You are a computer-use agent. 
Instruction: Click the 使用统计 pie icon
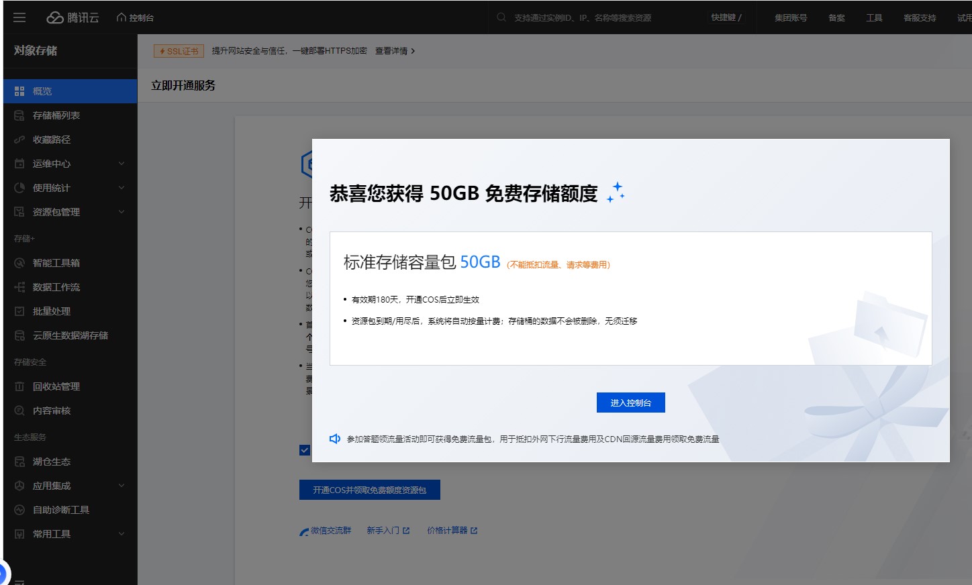pyautogui.click(x=19, y=188)
